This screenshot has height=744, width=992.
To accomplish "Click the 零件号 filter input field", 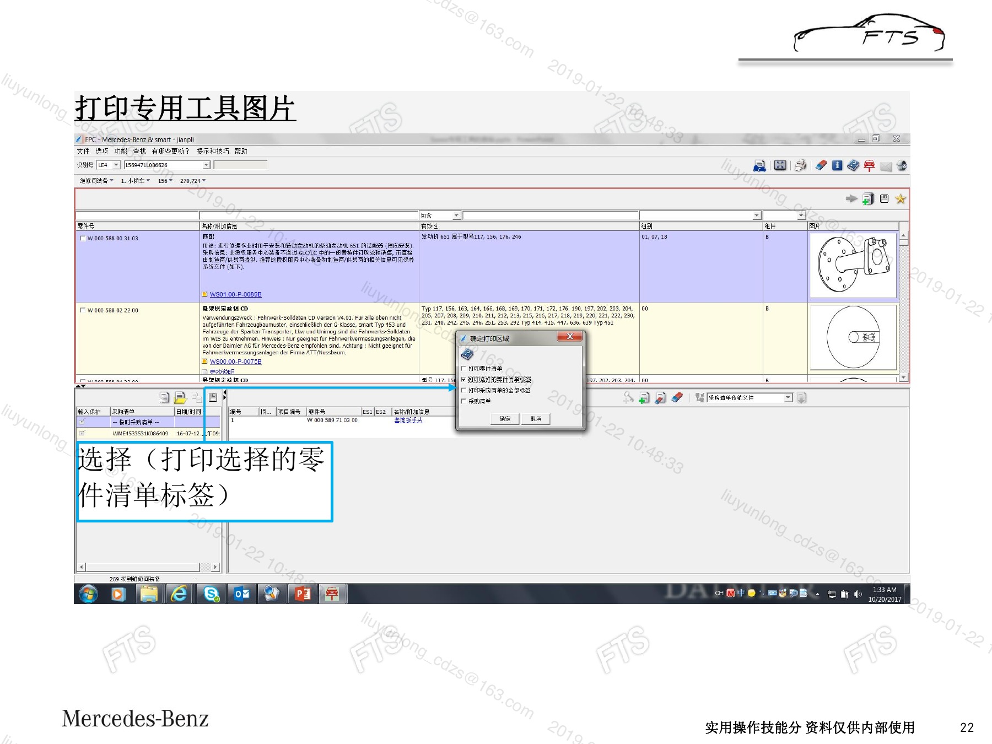I will click(x=137, y=215).
